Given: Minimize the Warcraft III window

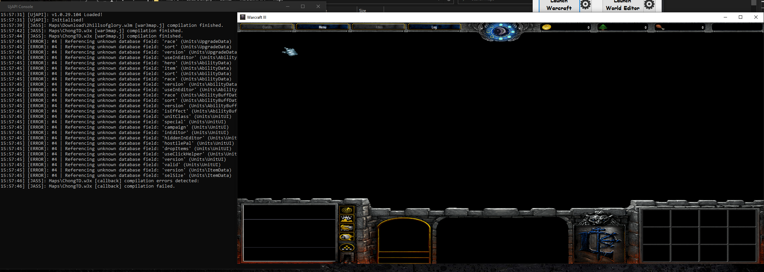Looking at the screenshot, I should coord(725,17).
